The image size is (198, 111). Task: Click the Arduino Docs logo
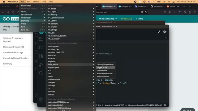point(11,19)
